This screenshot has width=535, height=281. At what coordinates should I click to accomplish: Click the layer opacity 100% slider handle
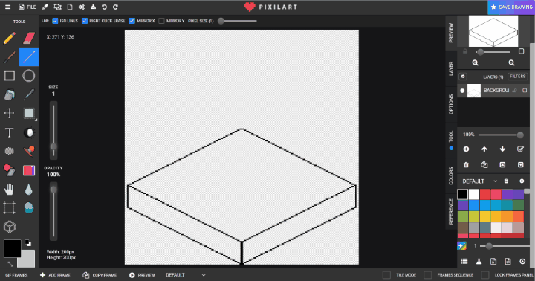tap(520, 135)
